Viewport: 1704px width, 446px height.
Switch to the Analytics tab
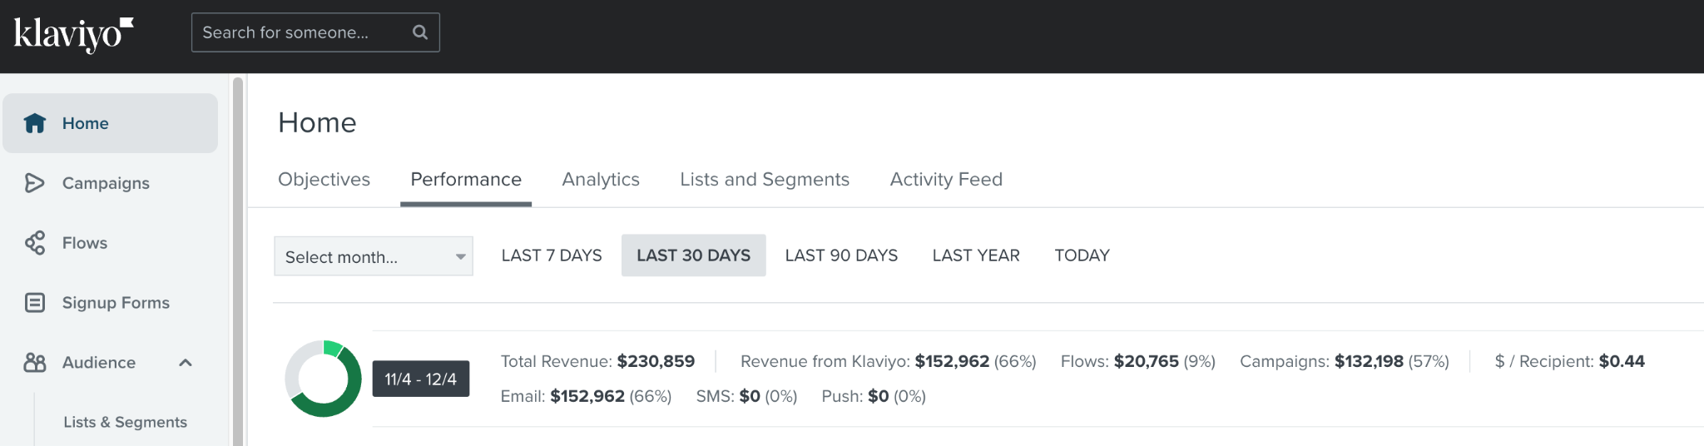coord(601,180)
